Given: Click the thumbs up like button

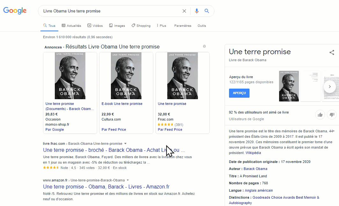Looking at the screenshot, I should coord(320,115).
